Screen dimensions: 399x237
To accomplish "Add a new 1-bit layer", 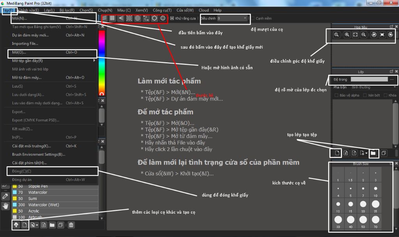I will [354, 153].
